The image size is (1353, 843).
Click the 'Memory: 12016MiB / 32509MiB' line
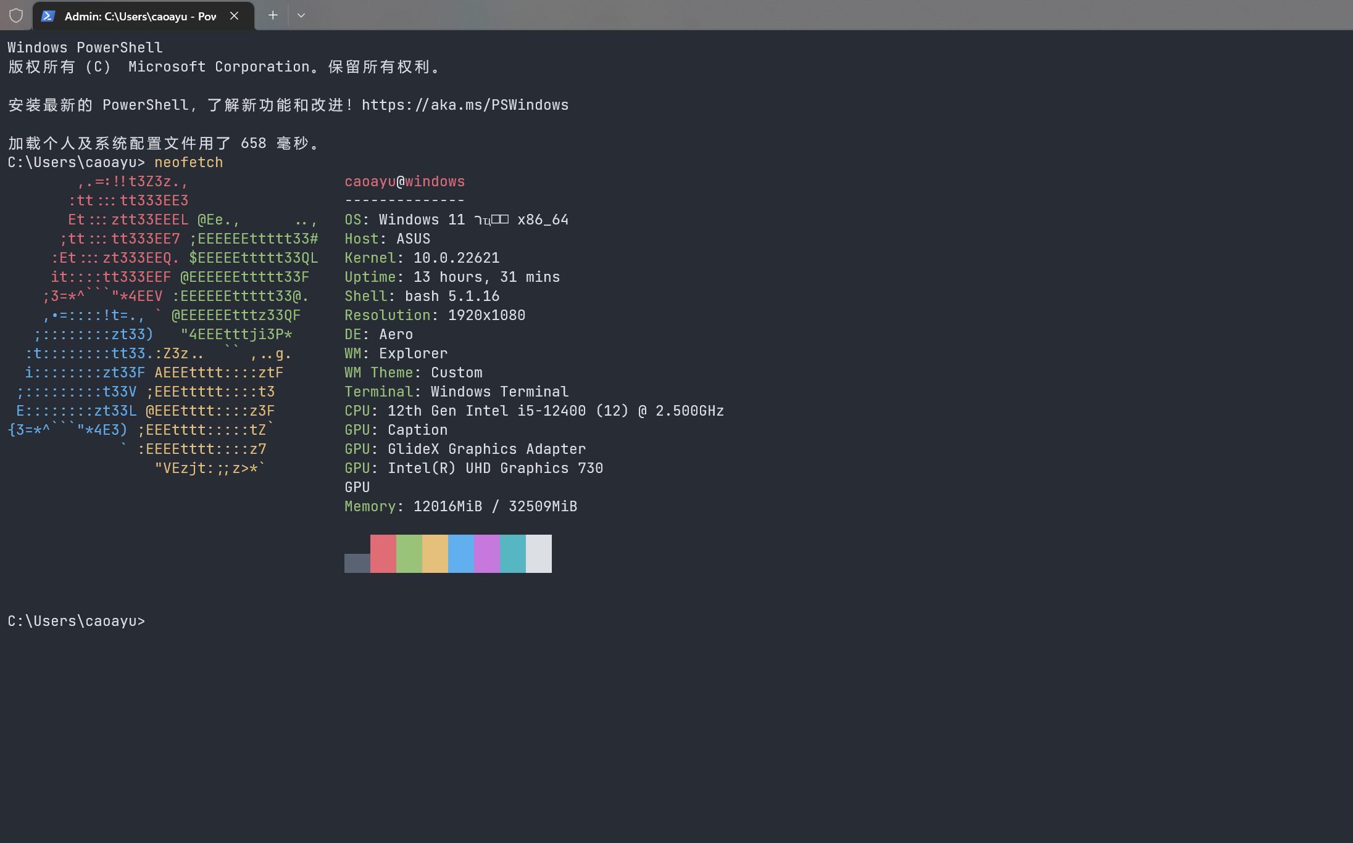[x=461, y=506]
